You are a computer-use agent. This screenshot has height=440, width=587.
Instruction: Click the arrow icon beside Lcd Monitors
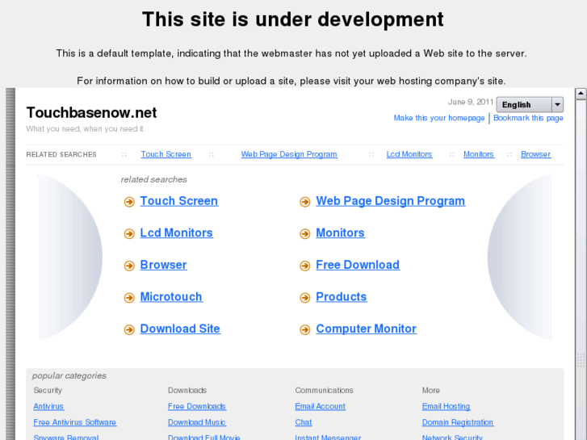129,234
